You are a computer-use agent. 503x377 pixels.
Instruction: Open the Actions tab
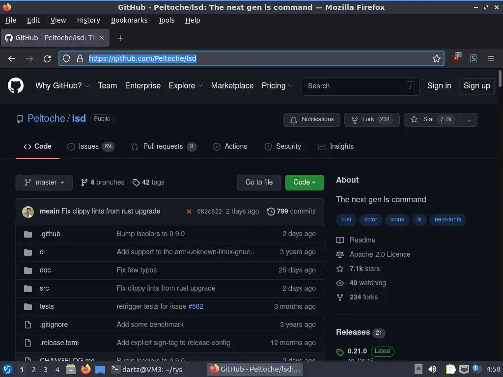click(230, 146)
